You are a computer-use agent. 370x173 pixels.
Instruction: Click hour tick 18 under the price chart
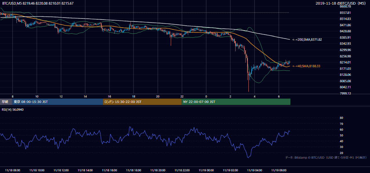tap(133, 96)
